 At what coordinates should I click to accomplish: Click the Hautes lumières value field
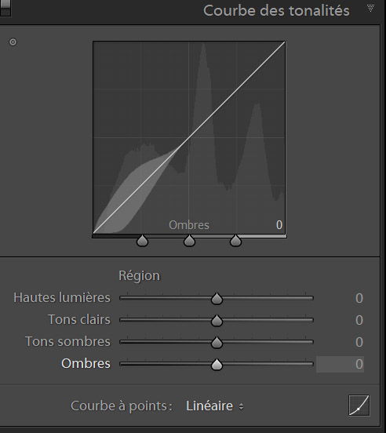(359, 298)
